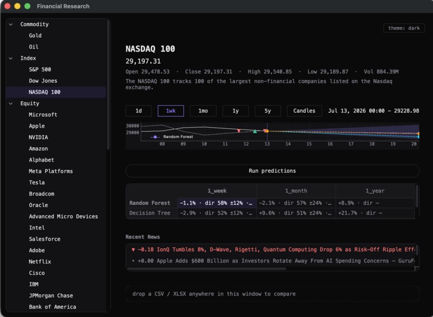This screenshot has width=433, height=317.
Task: Click the news panel resize corner handle
Action: (x=417, y=269)
